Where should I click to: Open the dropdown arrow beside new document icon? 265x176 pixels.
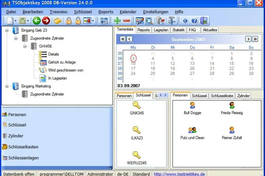pyautogui.click(x=15, y=21)
